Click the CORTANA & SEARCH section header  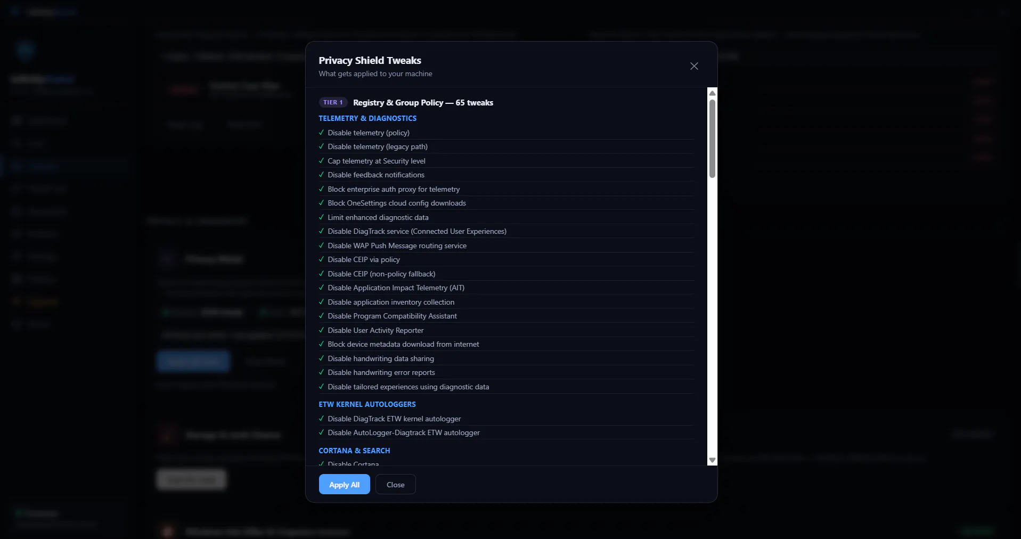click(x=354, y=451)
